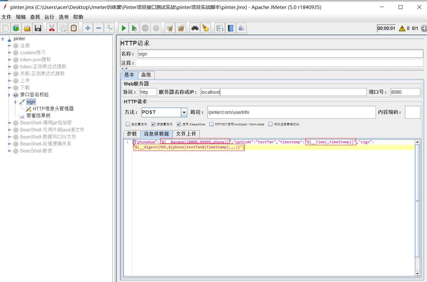This screenshot has height=282, width=427.
Task: Copy selected element using copy icon
Action: [63, 28]
